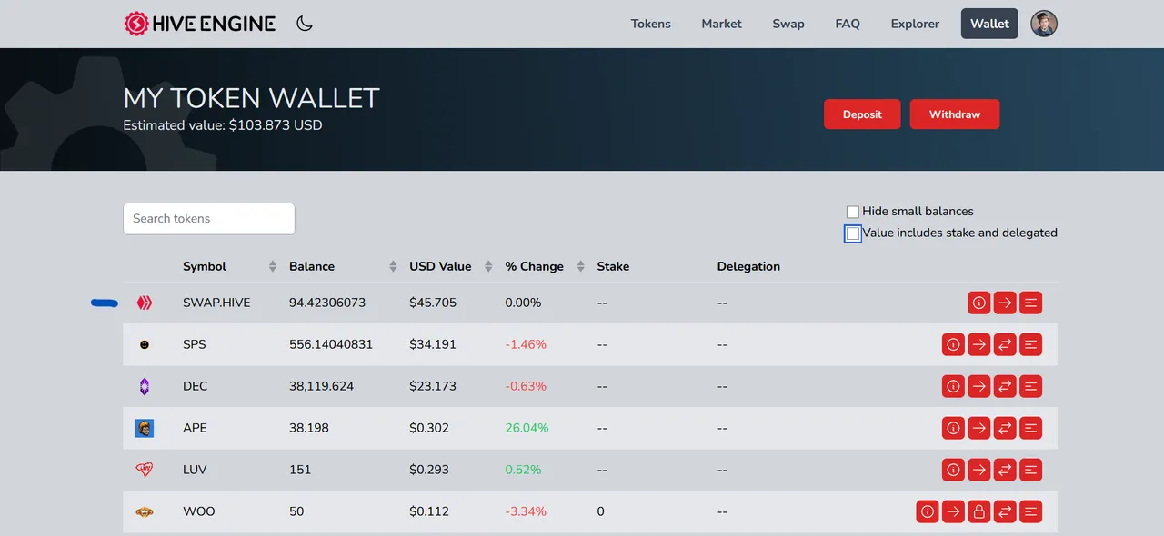Send SWAP.HIVE using the arrow icon
This screenshot has width=1164, height=536.
1005,303
